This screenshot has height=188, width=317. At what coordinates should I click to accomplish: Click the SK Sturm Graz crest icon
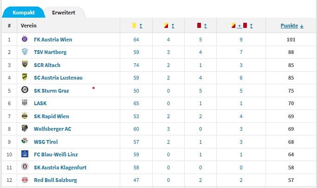pyautogui.click(x=25, y=90)
